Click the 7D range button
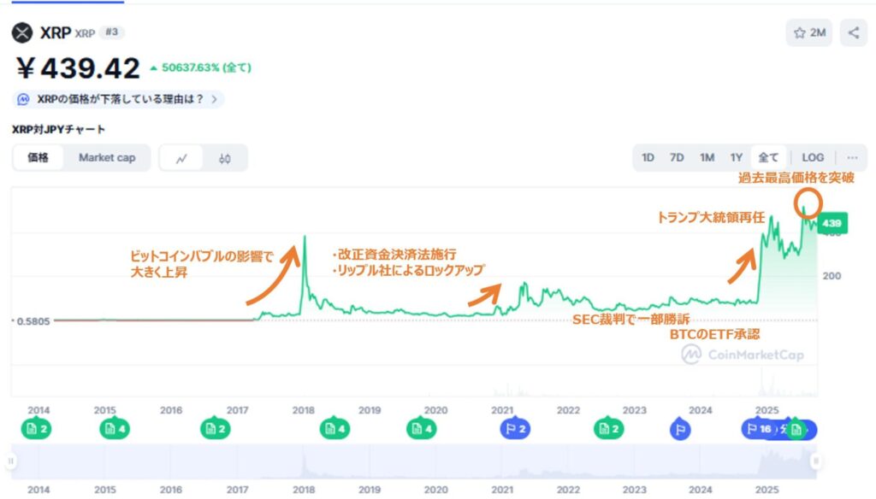This screenshot has width=876, height=499. coord(677,157)
